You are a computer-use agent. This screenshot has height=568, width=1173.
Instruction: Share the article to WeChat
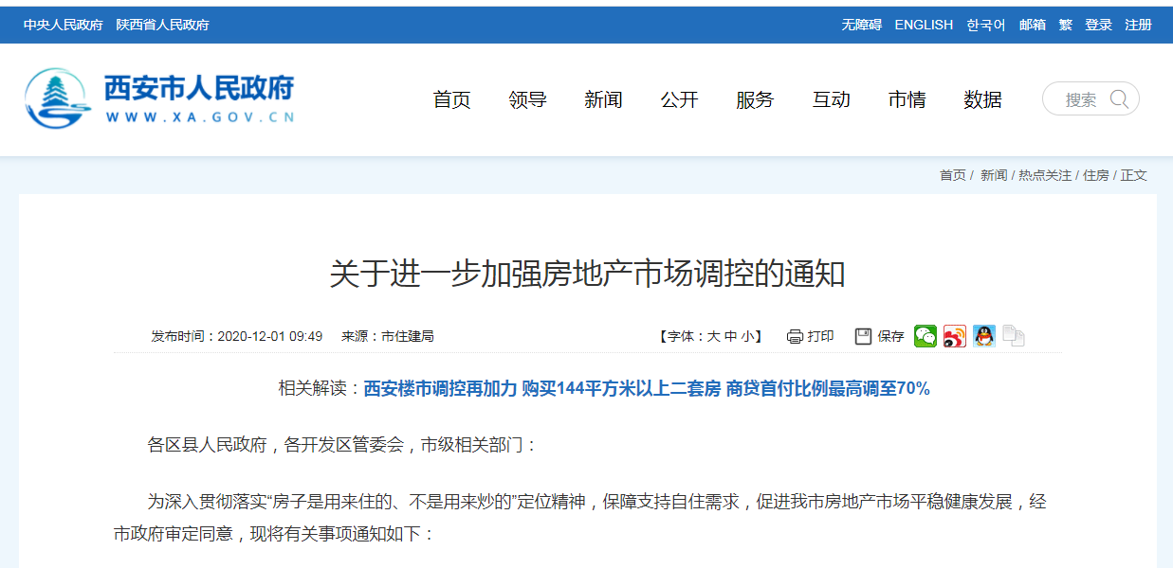925,336
